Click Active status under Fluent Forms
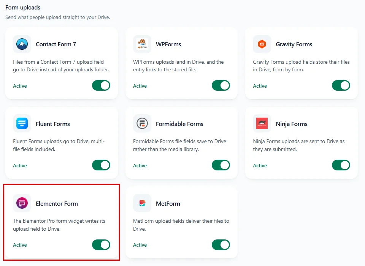Image resolution: width=365 pixels, height=266 pixels. (x=20, y=166)
